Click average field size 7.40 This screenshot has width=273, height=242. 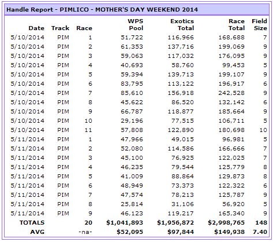tap(260, 232)
